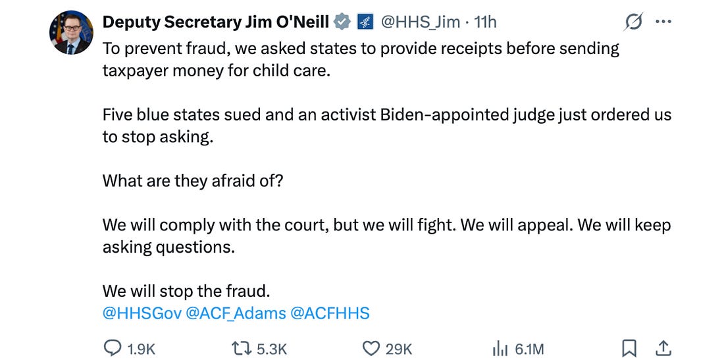
Task: Click the 11h post timestamp
Action: tap(485, 22)
